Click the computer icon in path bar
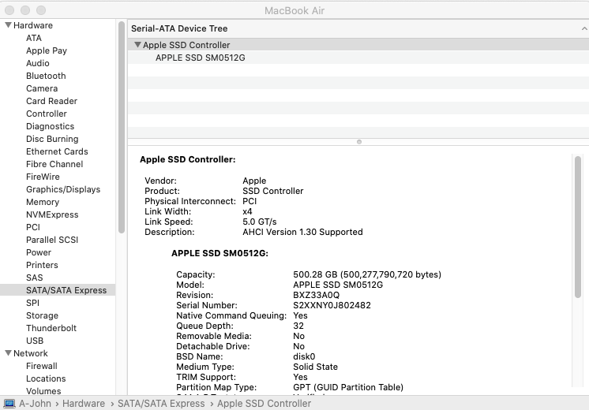Viewport: 589px width, 410px height. [9, 404]
